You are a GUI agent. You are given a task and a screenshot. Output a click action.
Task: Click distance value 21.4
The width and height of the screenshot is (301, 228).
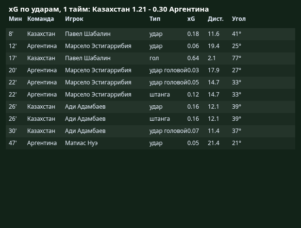(214, 143)
